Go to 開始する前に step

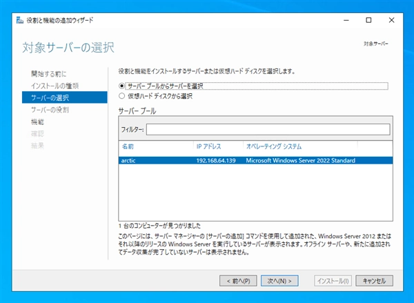click(48, 74)
